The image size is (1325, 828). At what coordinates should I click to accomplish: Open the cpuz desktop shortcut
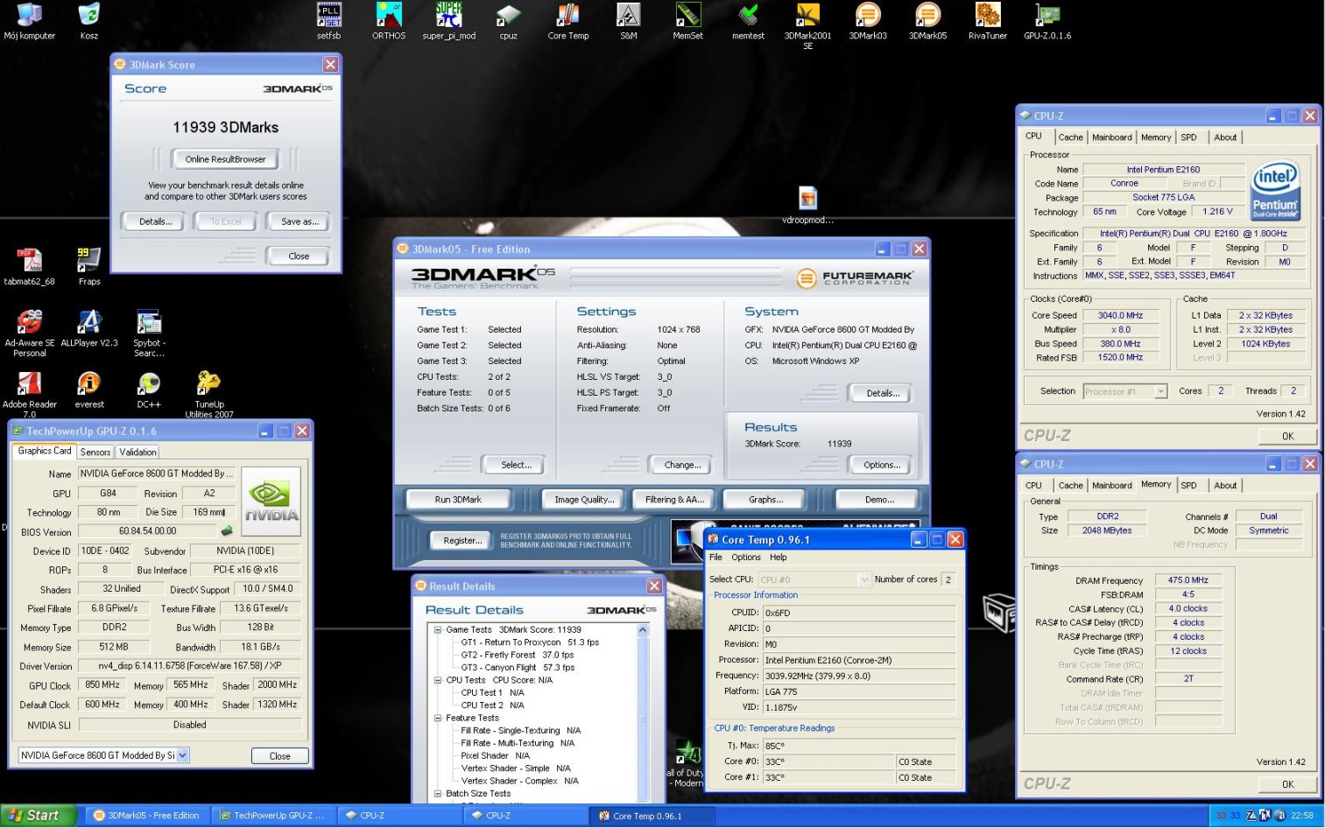pyautogui.click(x=509, y=21)
